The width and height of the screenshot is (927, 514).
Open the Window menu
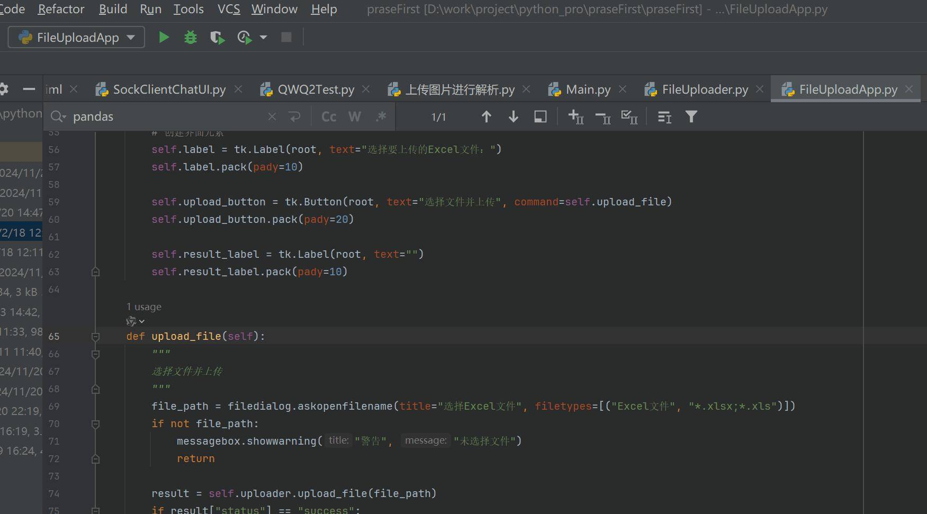[274, 9]
